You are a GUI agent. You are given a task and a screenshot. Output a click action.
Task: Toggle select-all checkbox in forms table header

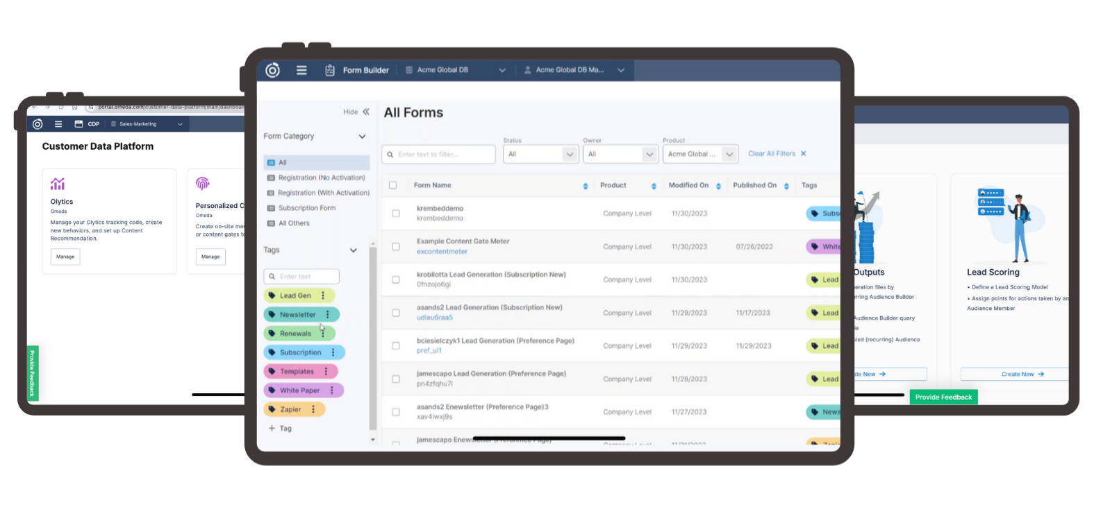point(393,186)
